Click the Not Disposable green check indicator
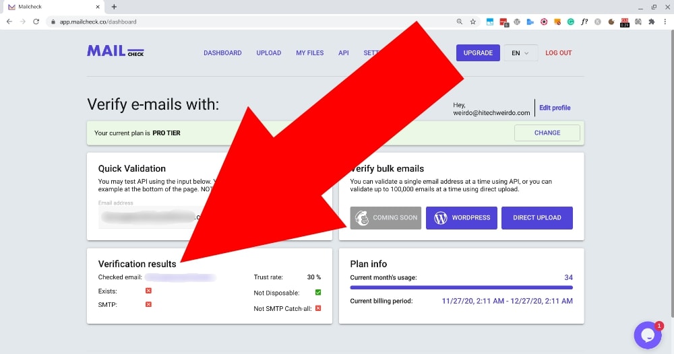Screen dimensions: 674x354 [318, 293]
